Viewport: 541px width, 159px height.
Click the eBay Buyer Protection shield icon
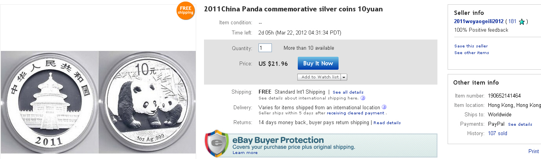coord(216,143)
